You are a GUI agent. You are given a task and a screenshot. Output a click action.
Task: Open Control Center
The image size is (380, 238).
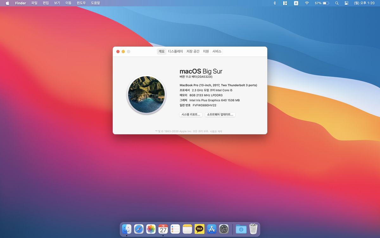346,3
